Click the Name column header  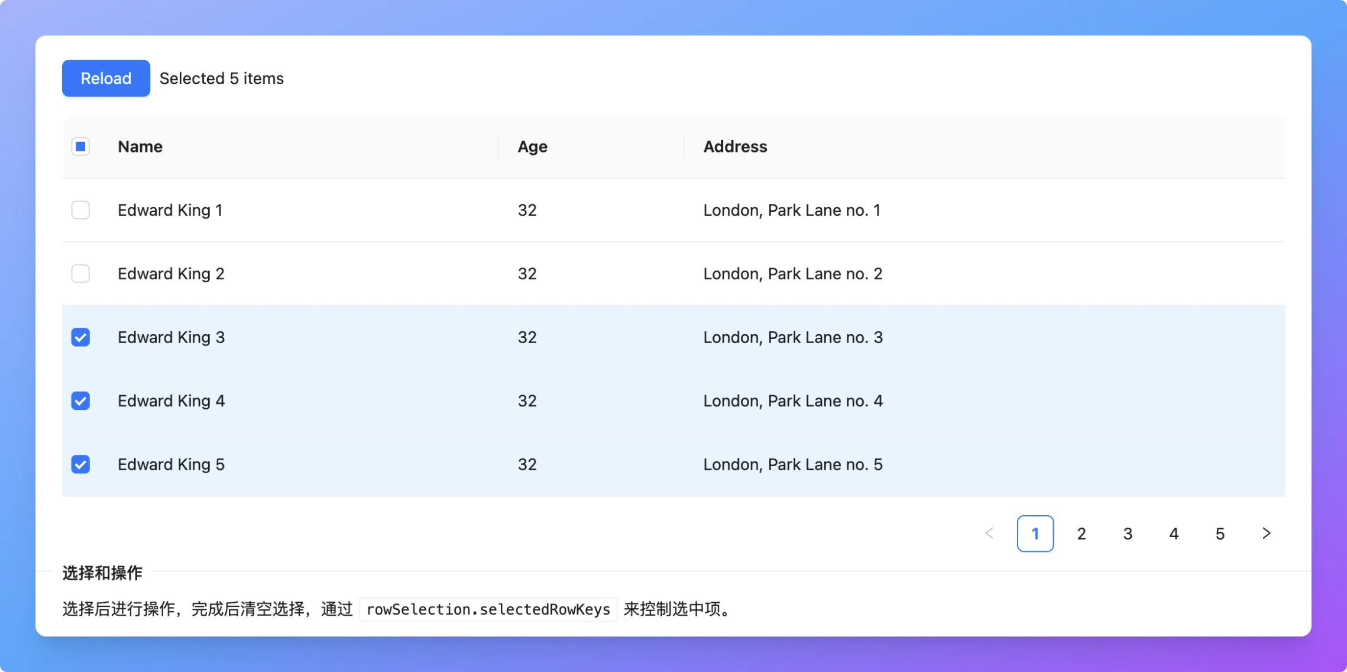[x=140, y=146]
